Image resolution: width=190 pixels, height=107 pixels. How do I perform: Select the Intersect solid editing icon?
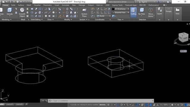tap(32, 16)
